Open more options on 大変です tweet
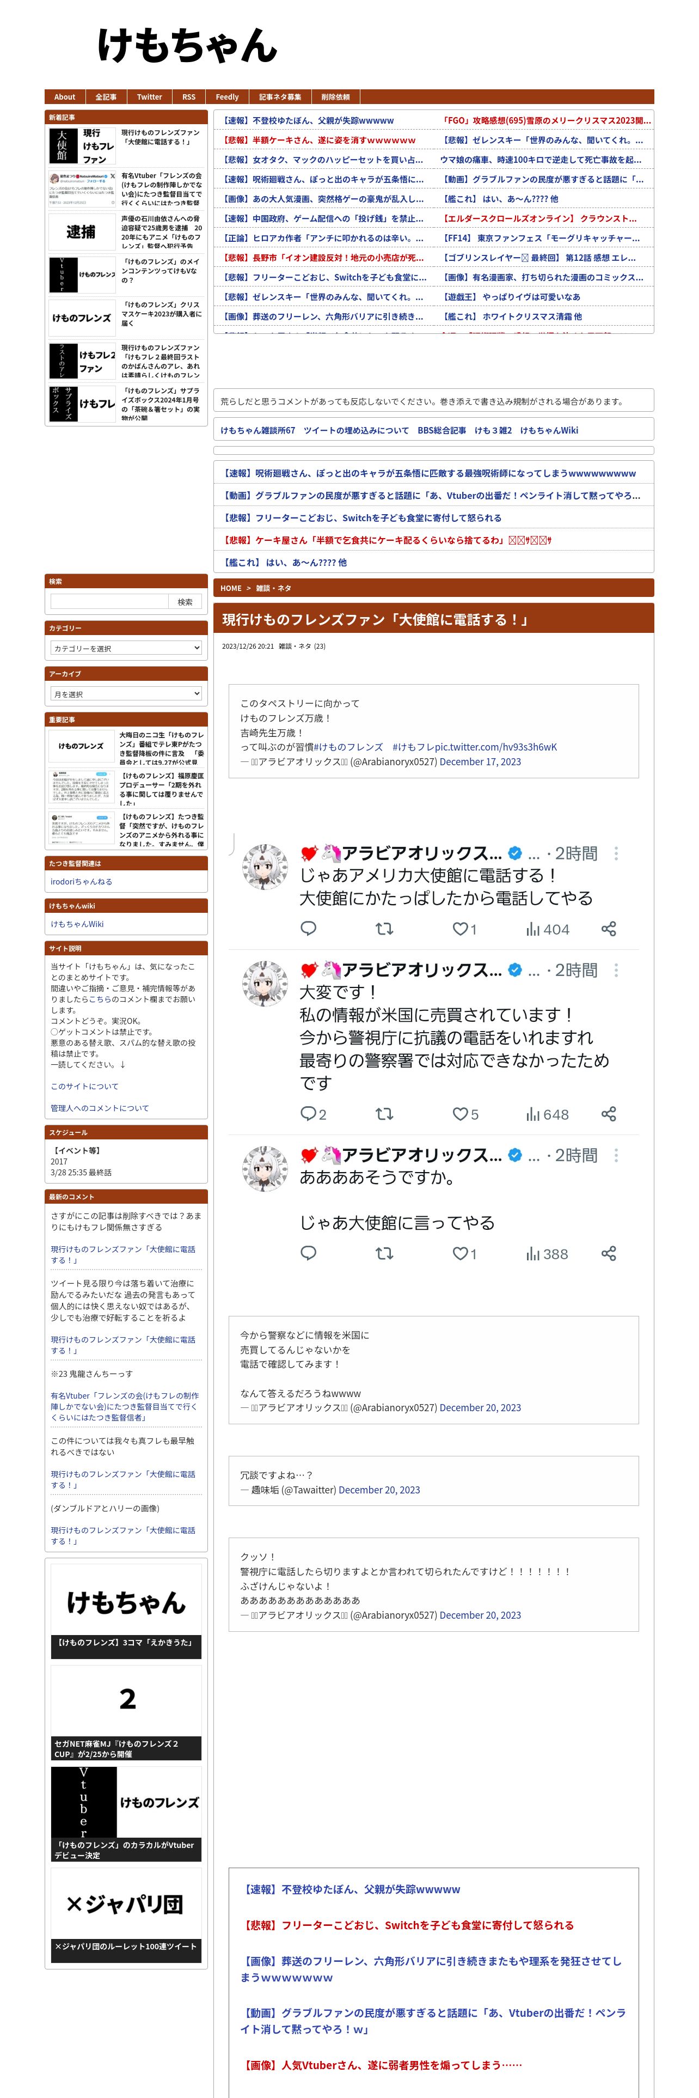The image size is (699, 2098). (x=616, y=970)
